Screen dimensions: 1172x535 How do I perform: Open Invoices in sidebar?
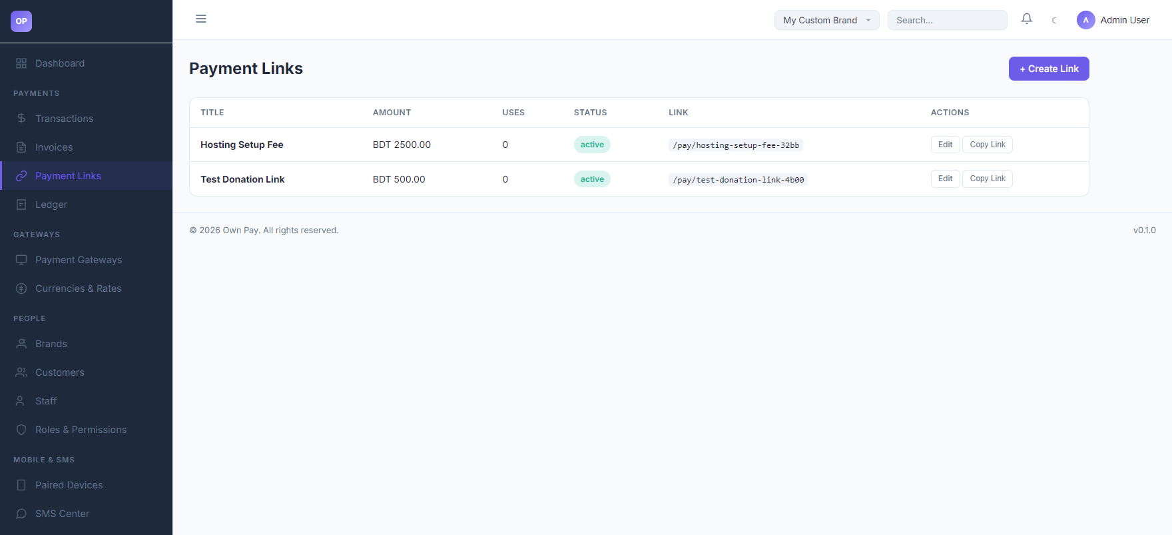click(86, 147)
